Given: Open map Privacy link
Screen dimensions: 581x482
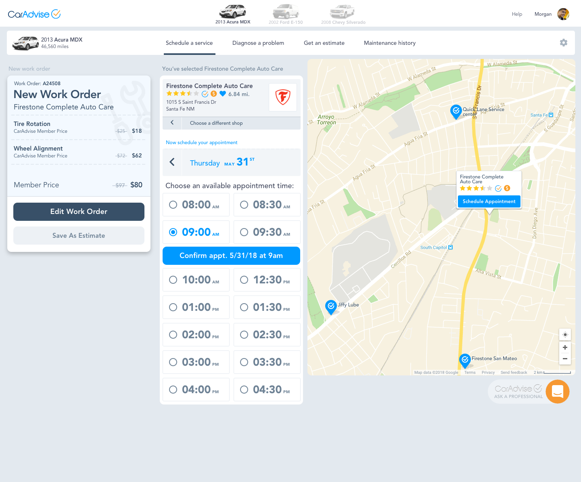Looking at the screenshot, I should click(488, 373).
